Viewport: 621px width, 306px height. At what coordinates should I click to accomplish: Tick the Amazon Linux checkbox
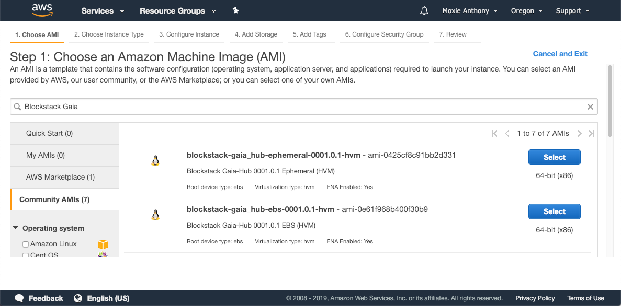(x=26, y=244)
